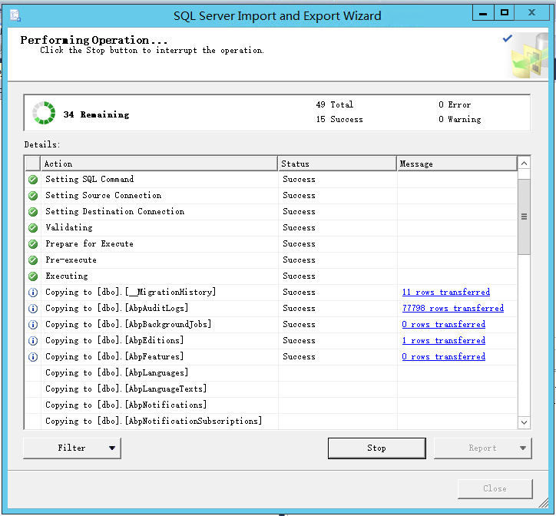Open the 77798 rows transferred link
This screenshot has height=516, width=556.
[x=453, y=308]
